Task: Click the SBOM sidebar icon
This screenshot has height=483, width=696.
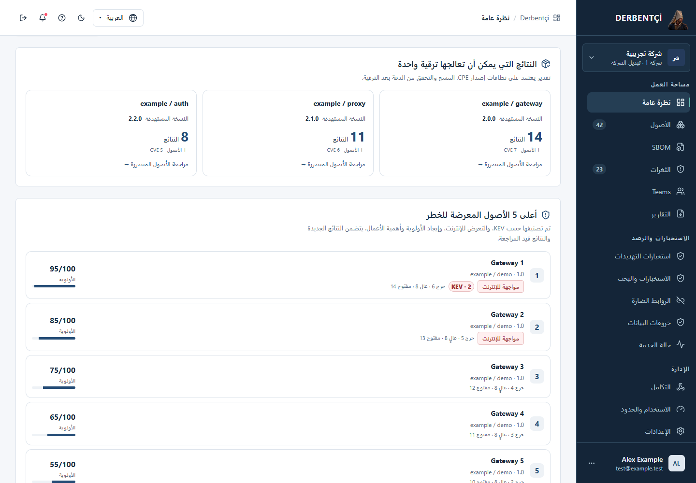Action: pyautogui.click(x=681, y=147)
